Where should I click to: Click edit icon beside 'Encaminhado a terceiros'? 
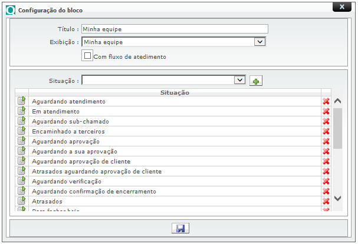click(x=22, y=131)
